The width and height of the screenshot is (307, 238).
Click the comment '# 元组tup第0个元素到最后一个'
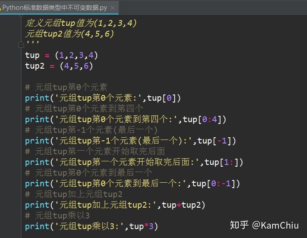pos(89,173)
